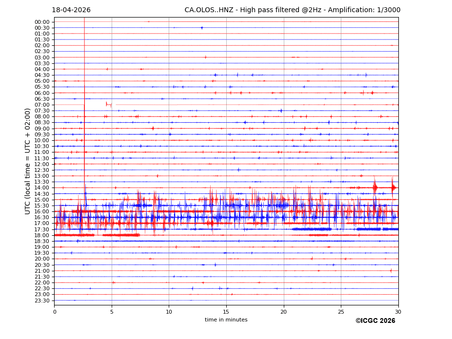This screenshot has height=339, width=452.
Task: Click the 0 tick on minutes axis
Action: pos(55,311)
